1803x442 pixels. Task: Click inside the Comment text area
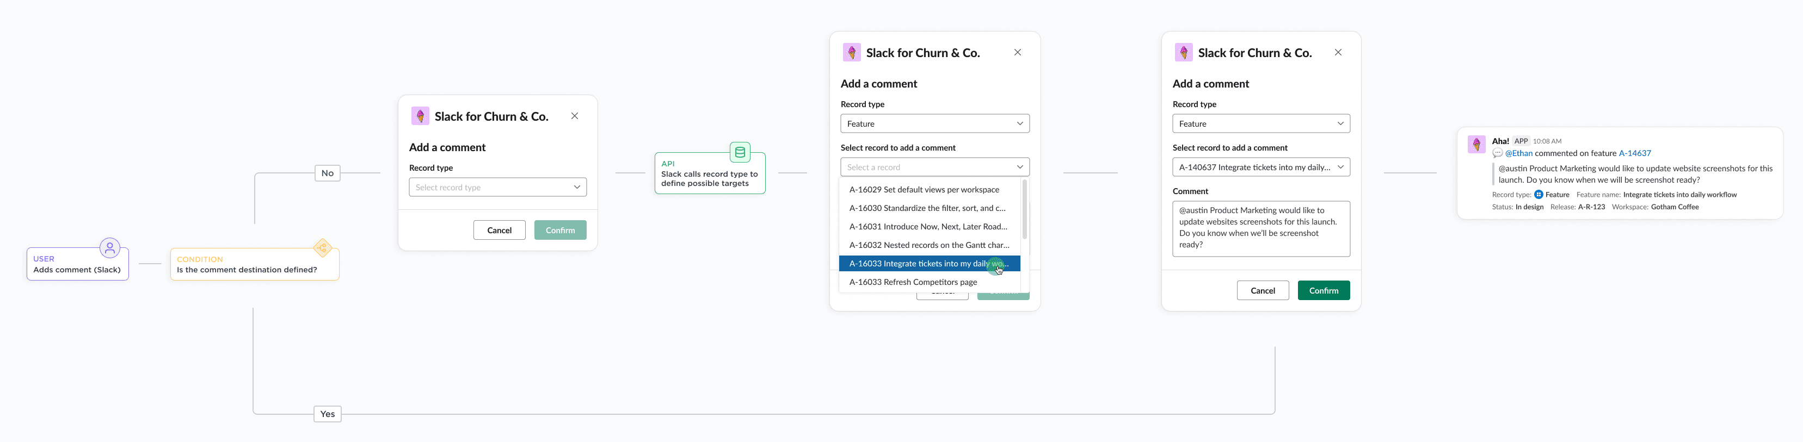pyautogui.click(x=1260, y=229)
